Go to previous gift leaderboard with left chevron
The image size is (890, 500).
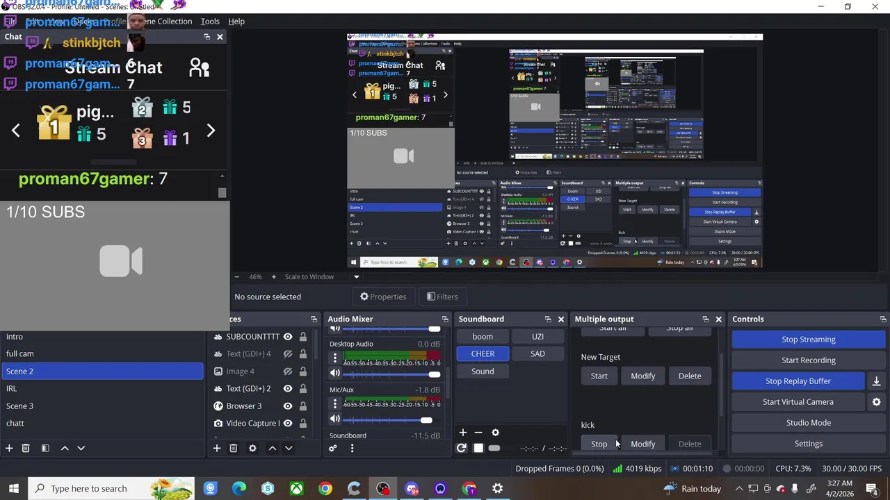[15, 131]
